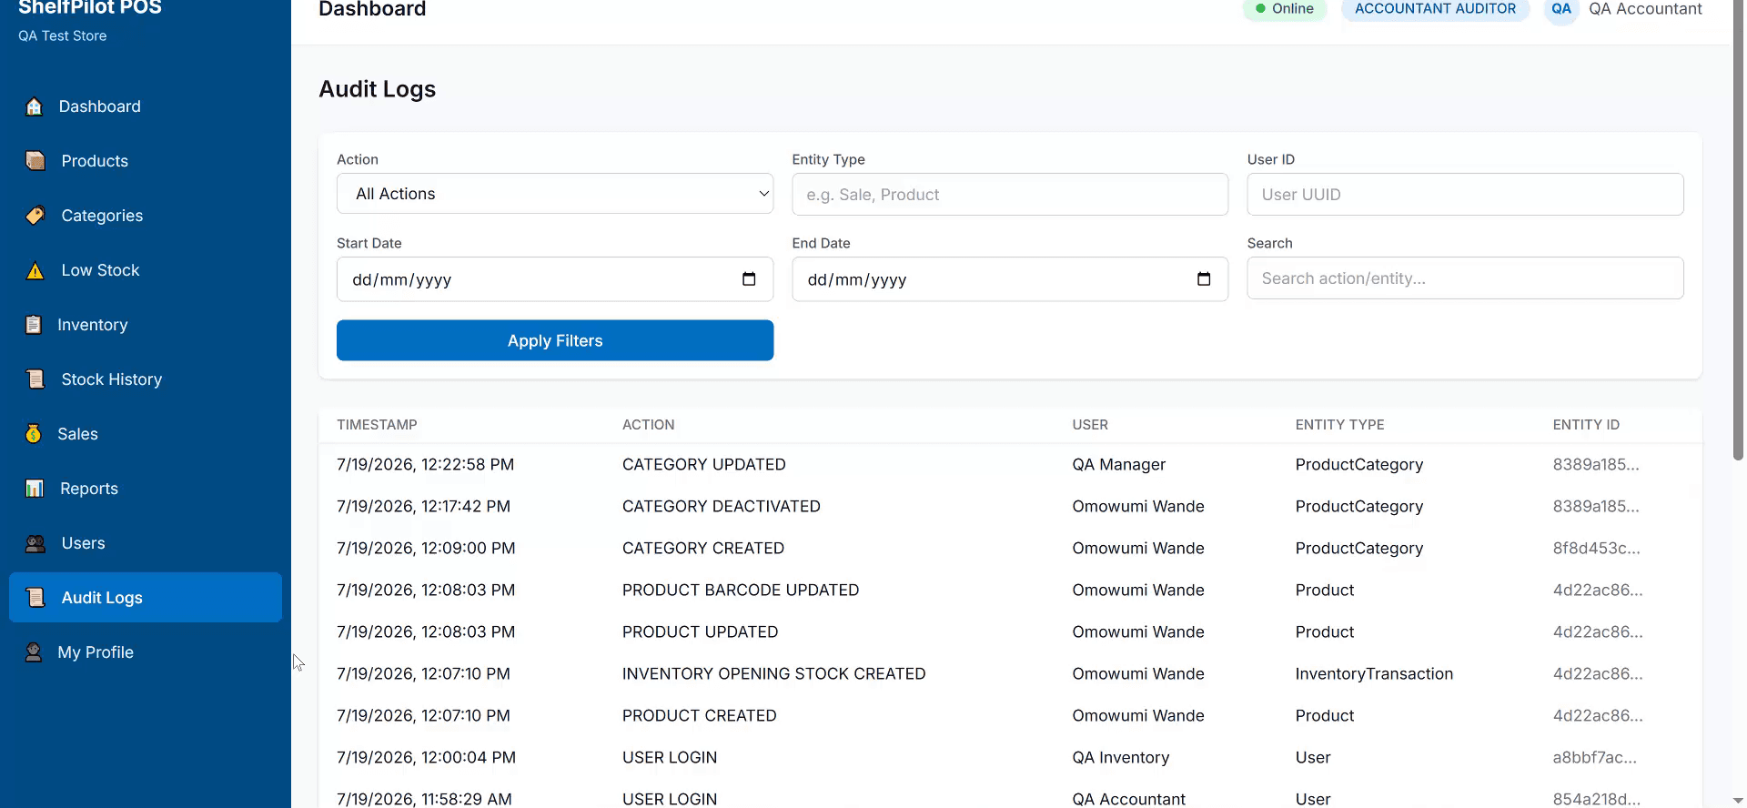The image size is (1747, 808).
Task: Click the Products box icon
Action: click(35, 161)
